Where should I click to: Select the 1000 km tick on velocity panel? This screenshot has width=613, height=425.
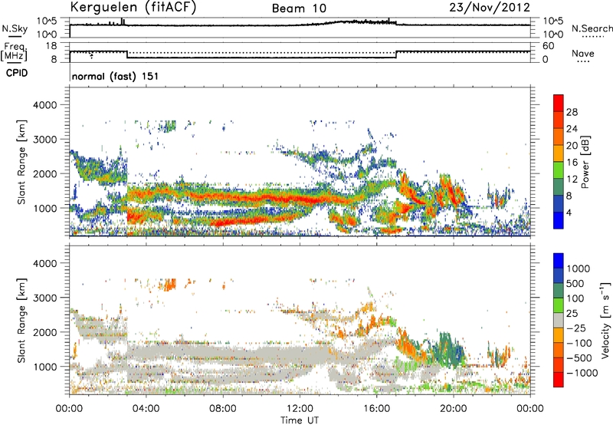44,367
